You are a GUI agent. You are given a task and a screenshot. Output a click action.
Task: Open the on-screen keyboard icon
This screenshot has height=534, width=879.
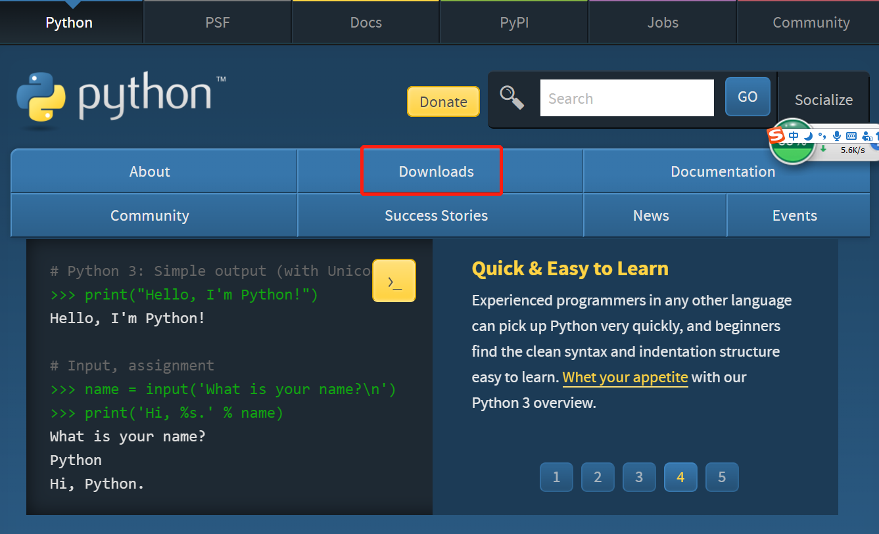coord(851,136)
